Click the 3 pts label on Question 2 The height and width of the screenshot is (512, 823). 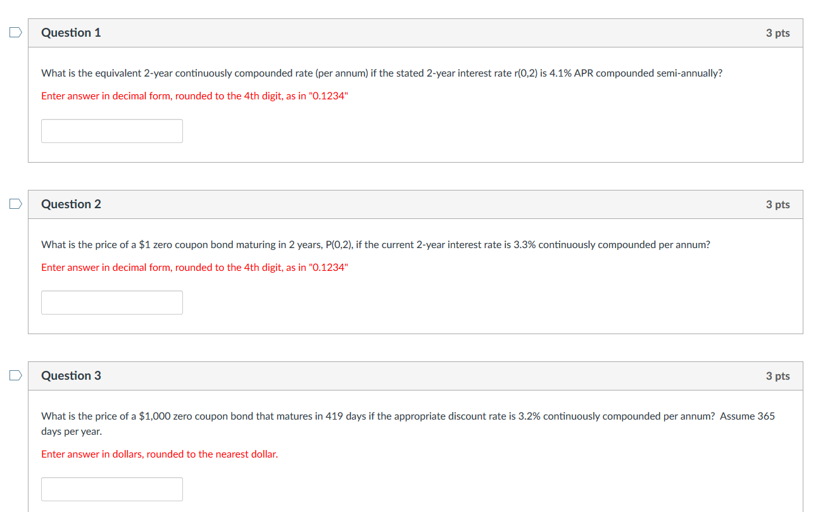point(778,204)
